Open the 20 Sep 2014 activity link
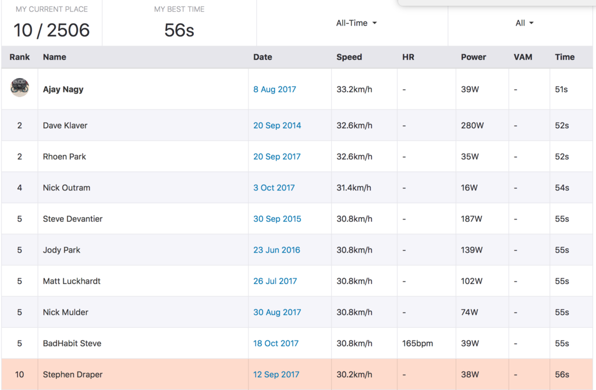This screenshot has width=596, height=390. click(277, 126)
